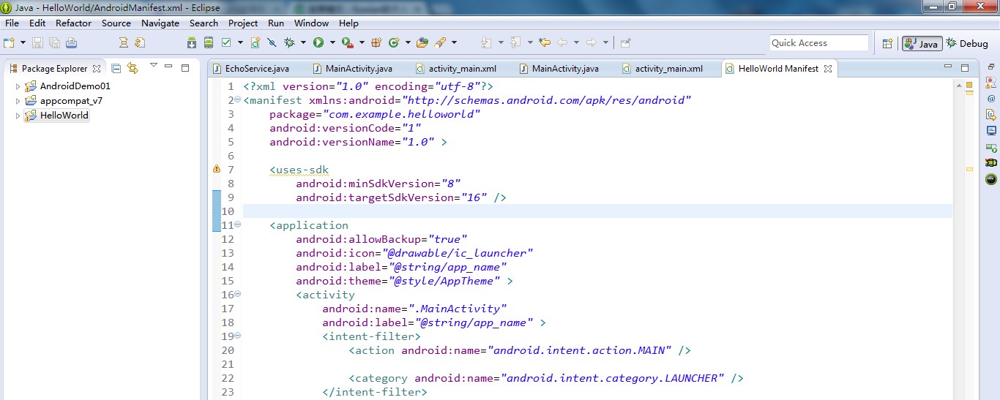Open Package Explorer view menu triangle
Screen dimensions: 1000x400
[153, 66]
